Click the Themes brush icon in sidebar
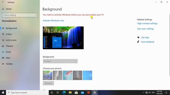 pos(3,46)
